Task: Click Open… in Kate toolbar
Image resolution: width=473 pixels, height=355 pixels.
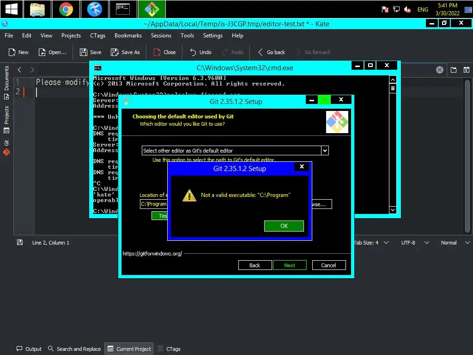Action: pyautogui.click(x=52, y=52)
